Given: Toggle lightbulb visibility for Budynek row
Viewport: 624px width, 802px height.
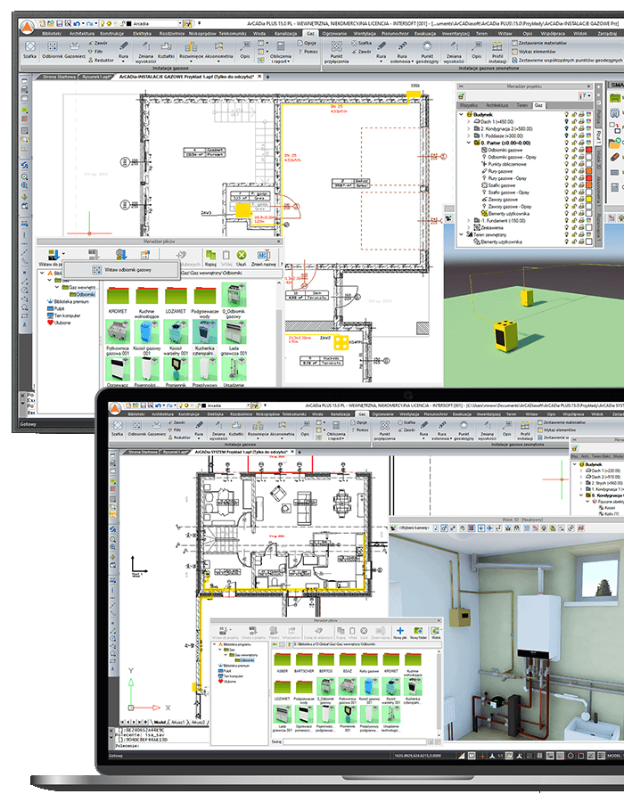Looking at the screenshot, I should [x=566, y=115].
